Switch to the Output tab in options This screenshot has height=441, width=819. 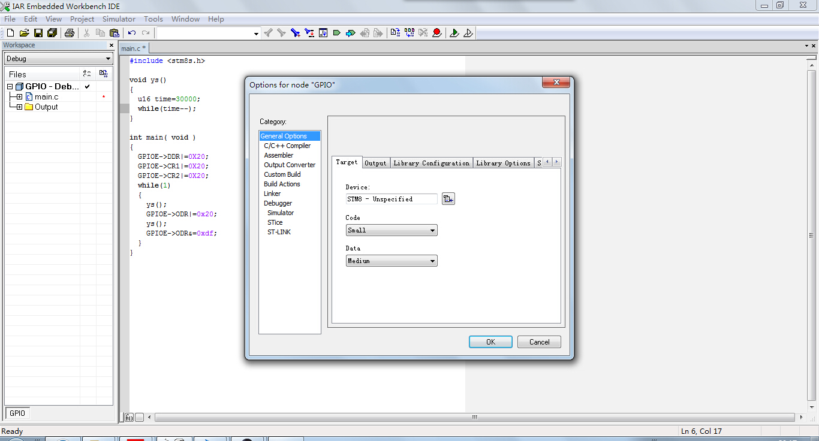pos(376,163)
